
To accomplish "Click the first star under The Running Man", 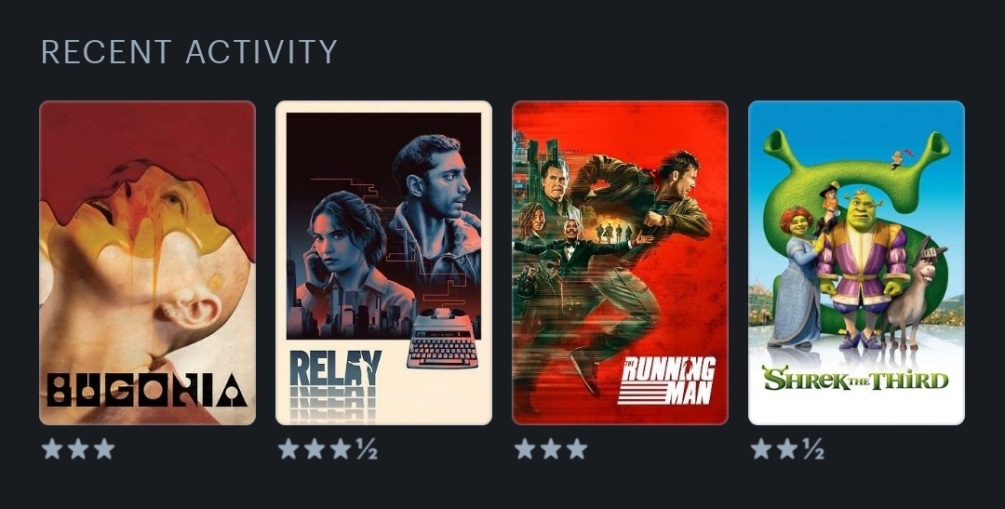I will click(525, 449).
